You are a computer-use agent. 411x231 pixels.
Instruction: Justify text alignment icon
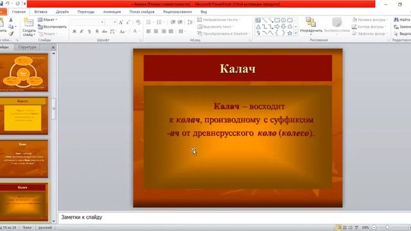(x=171, y=31)
